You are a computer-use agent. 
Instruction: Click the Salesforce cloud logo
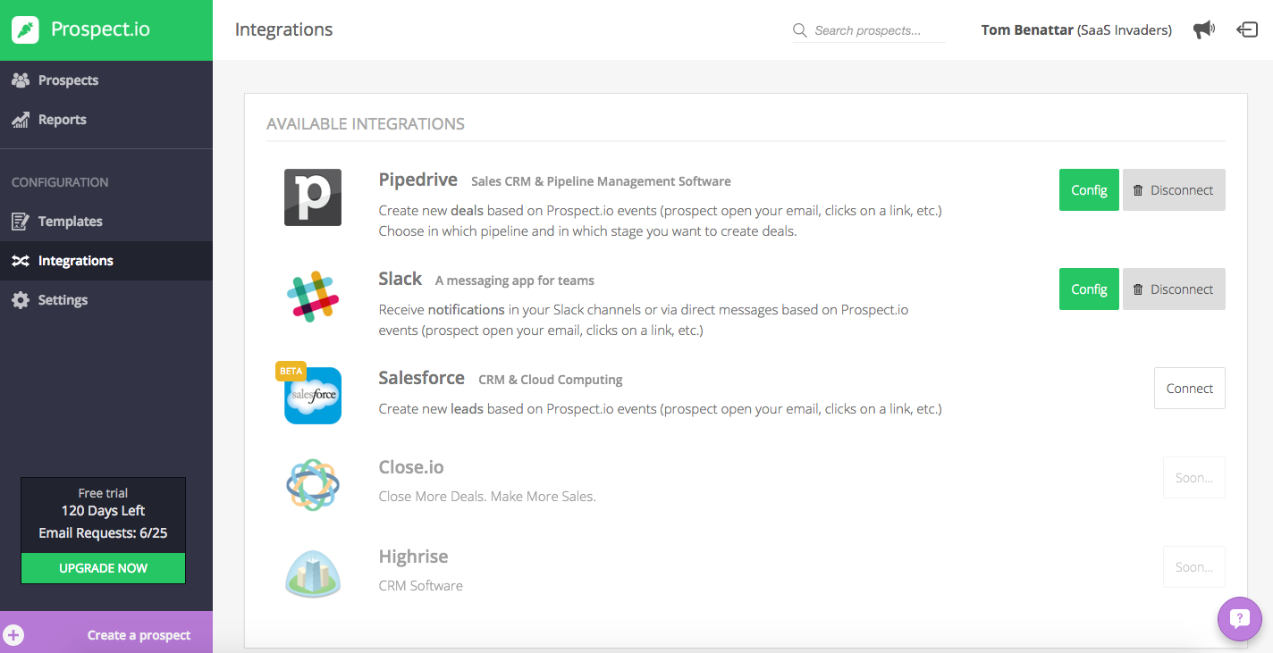click(x=313, y=396)
